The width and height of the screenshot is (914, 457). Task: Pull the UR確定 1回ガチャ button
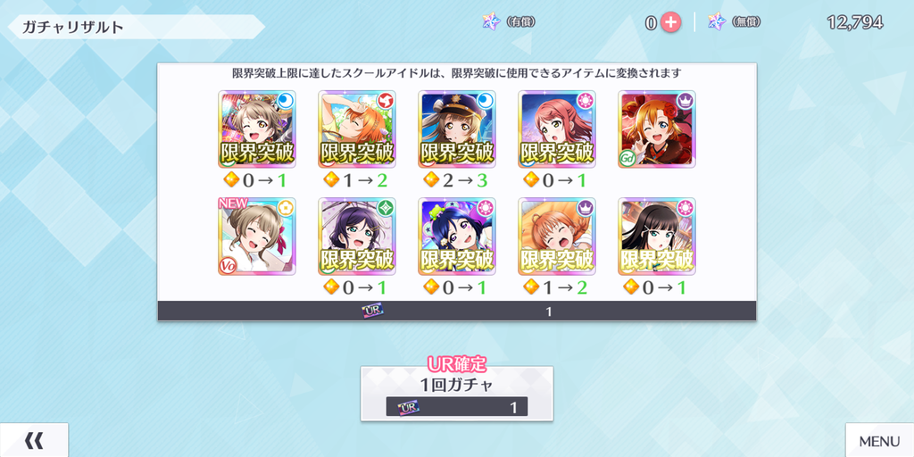pos(456,394)
